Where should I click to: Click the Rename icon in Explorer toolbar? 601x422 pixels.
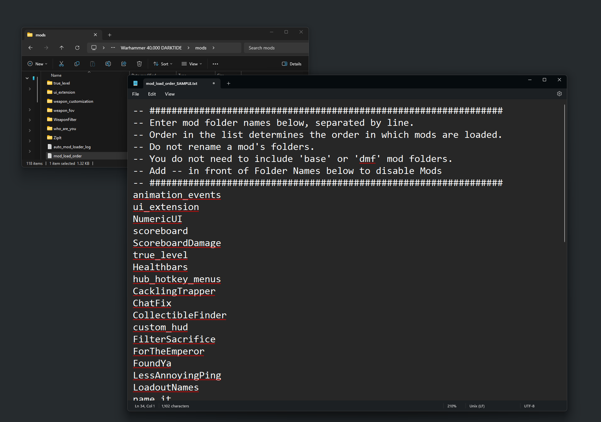tap(108, 64)
